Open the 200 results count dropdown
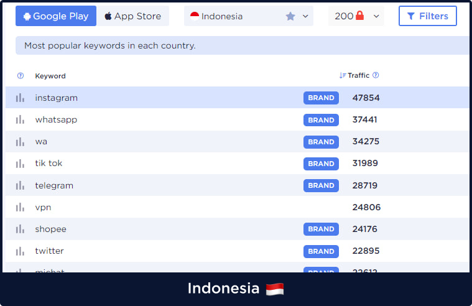This screenshot has height=306, width=472. [356, 16]
